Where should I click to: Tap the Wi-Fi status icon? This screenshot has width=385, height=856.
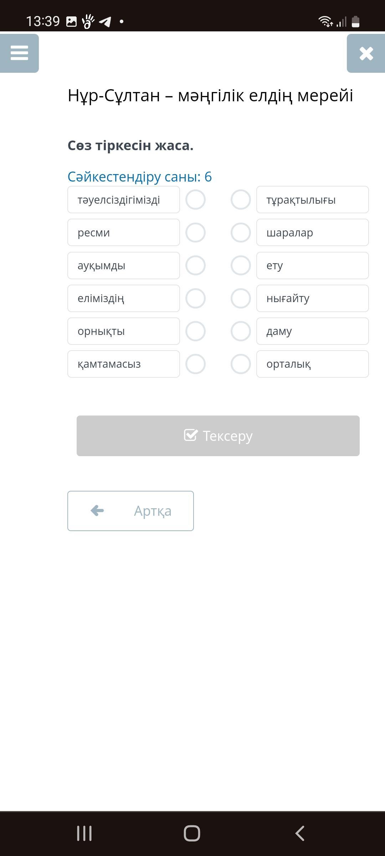(x=325, y=21)
